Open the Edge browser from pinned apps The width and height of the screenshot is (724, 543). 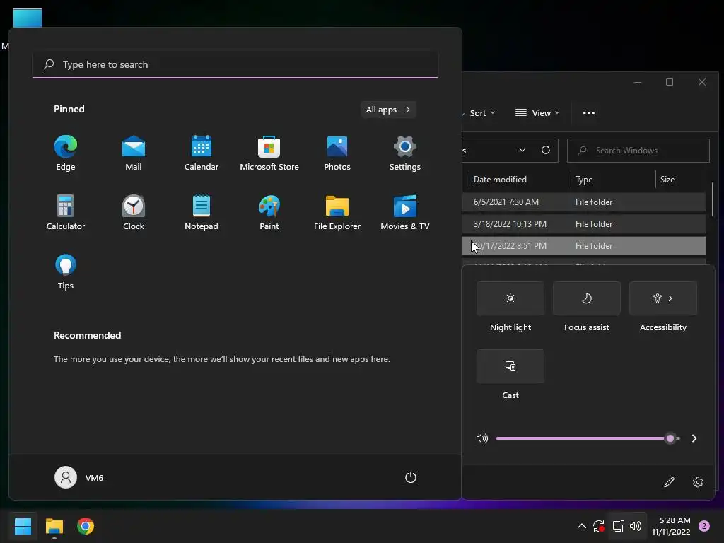(66, 153)
